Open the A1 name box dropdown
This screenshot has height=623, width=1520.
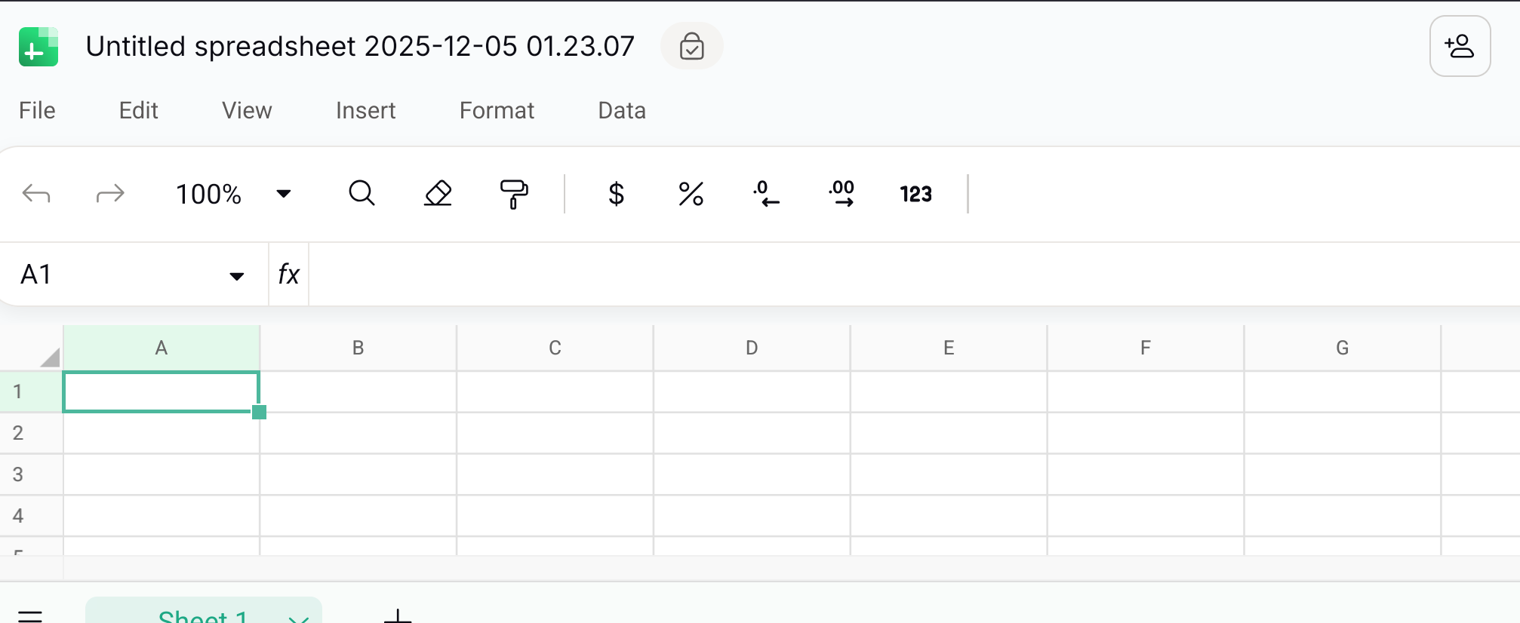point(237,276)
